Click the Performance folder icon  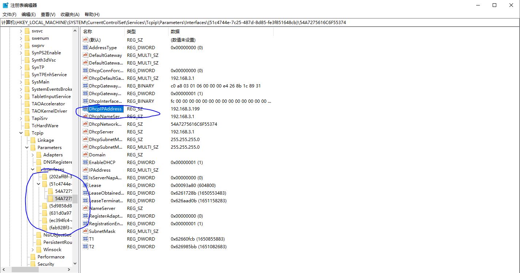click(33, 257)
